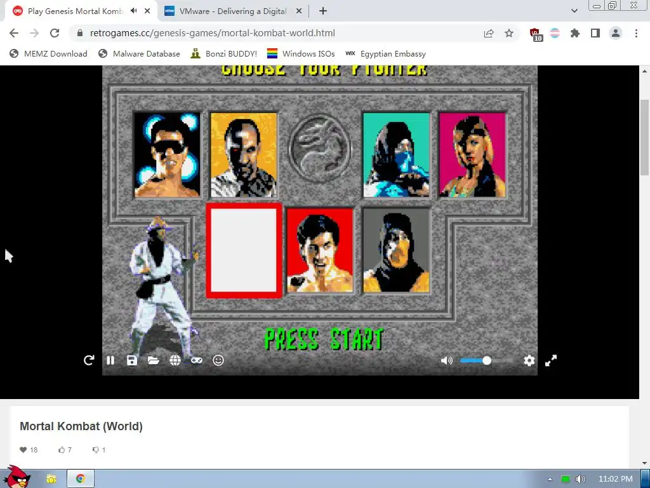This screenshot has width=650, height=488.
Task: Open Malware Database bookmark
Action: (x=139, y=53)
